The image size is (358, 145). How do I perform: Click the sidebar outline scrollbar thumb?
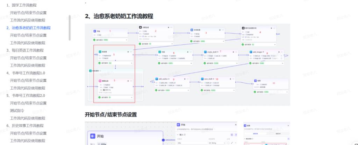pyautogui.click(x=70, y=28)
